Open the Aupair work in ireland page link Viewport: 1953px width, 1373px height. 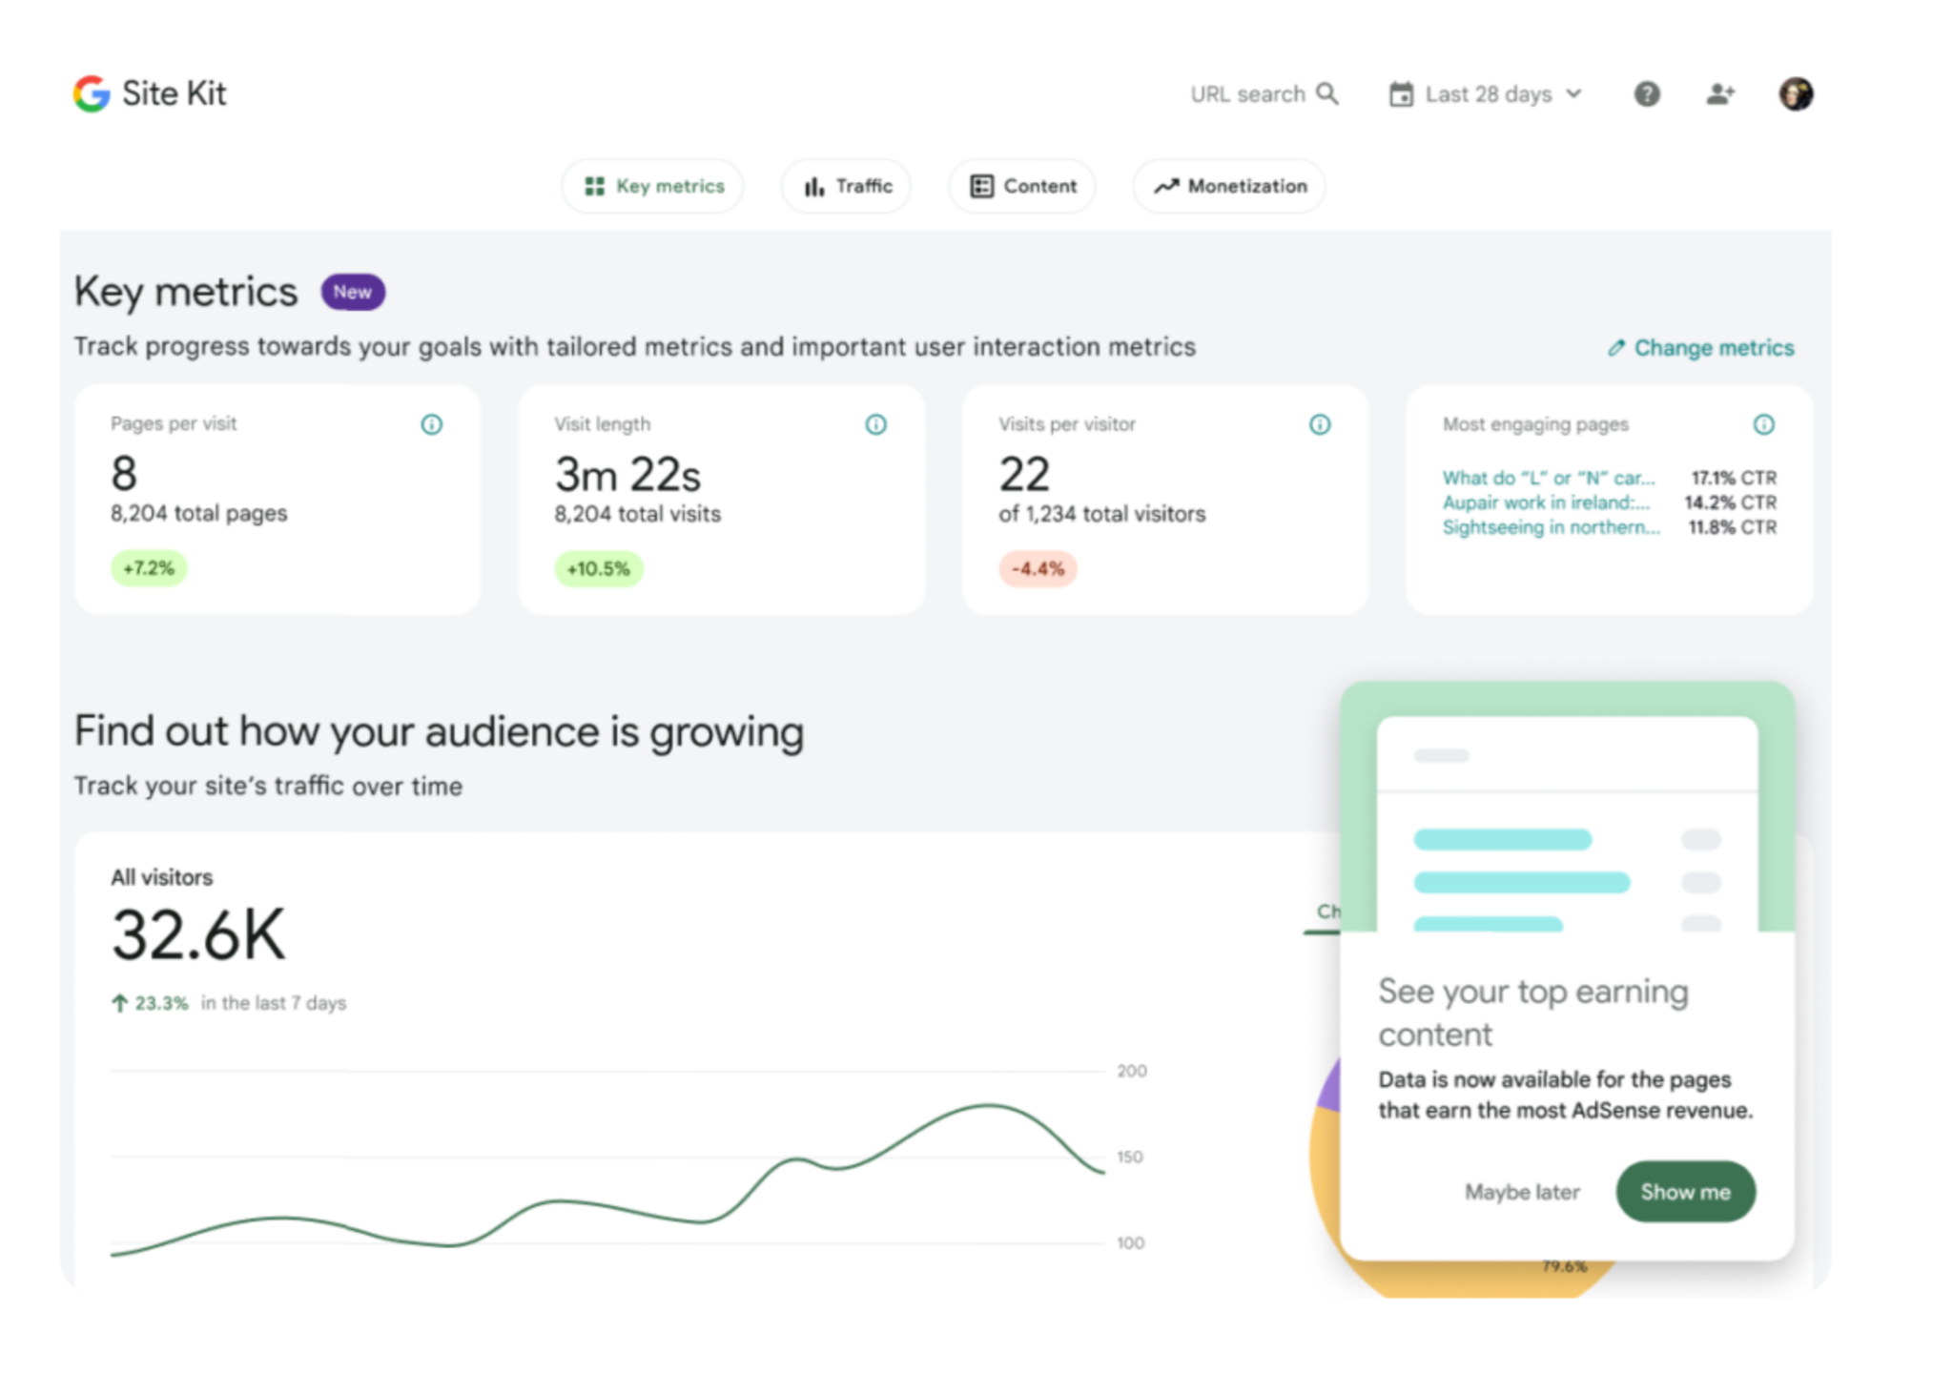pos(1545,502)
